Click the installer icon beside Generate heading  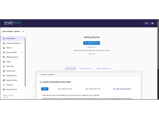click(x=40, y=82)
